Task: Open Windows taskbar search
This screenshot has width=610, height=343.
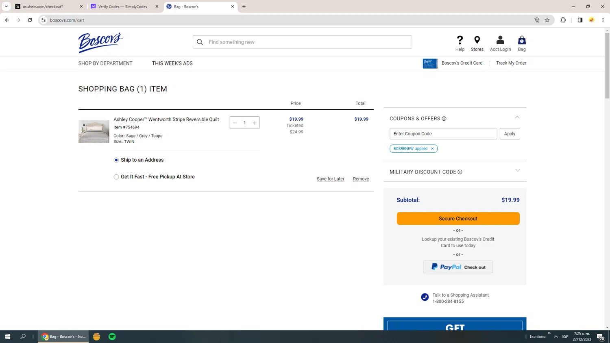Action: (23, 336)
